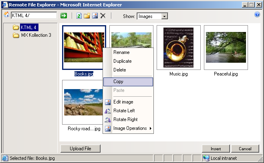Select the MX Kollection 3 tree folder
Viewport: 264px width, 163px height.
coord(36,35)
